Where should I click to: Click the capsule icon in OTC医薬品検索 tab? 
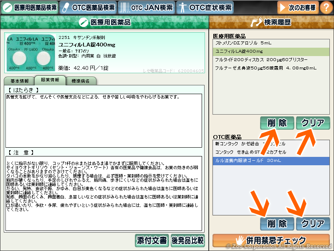click(x=66, y=8)
